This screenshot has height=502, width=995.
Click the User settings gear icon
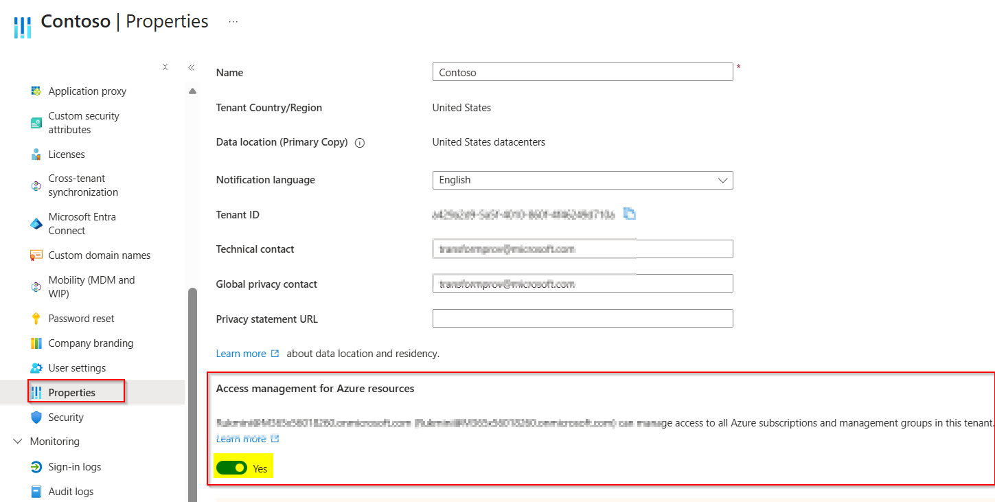pos(36,368)
